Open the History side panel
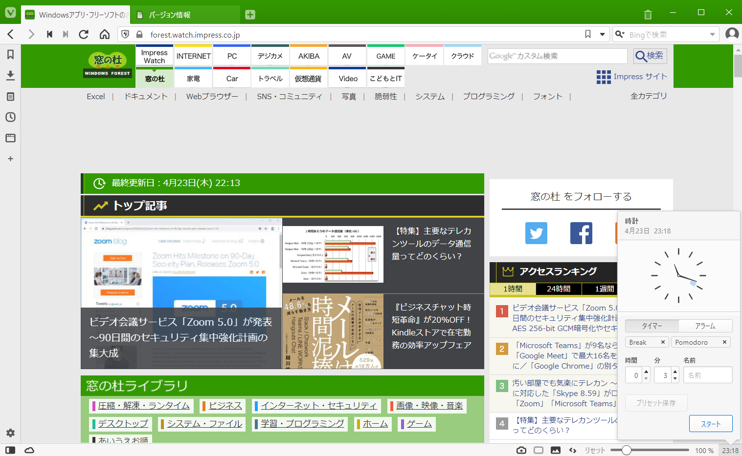 (10, 117)
